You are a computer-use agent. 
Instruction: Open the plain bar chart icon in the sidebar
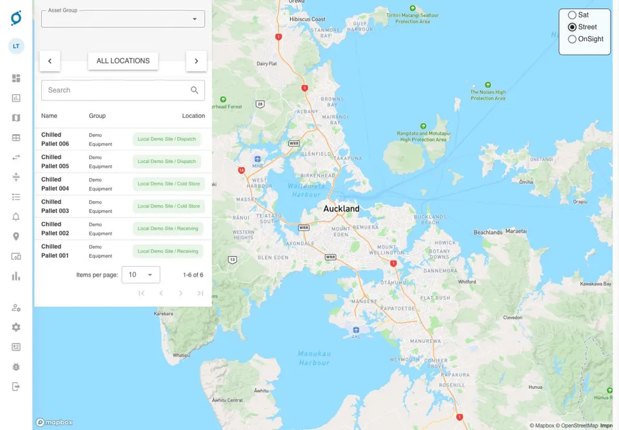16,276
